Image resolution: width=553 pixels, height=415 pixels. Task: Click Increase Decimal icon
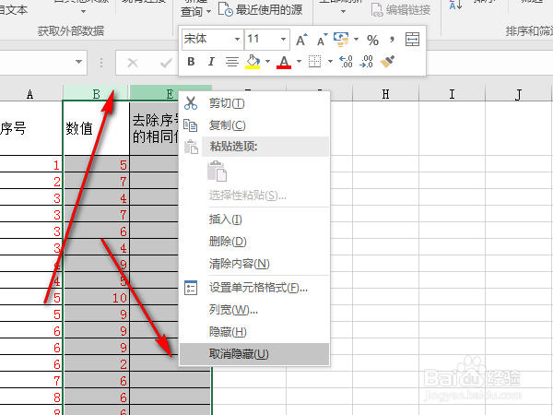(x=346, y=62)
